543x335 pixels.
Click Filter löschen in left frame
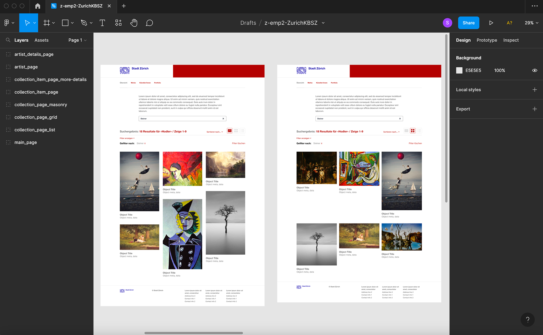pos(238,143)
